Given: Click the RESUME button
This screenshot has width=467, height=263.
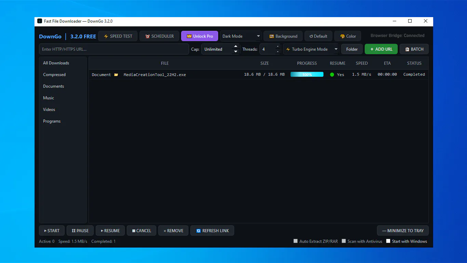Looking at the screenshot, I should (110, 230).
